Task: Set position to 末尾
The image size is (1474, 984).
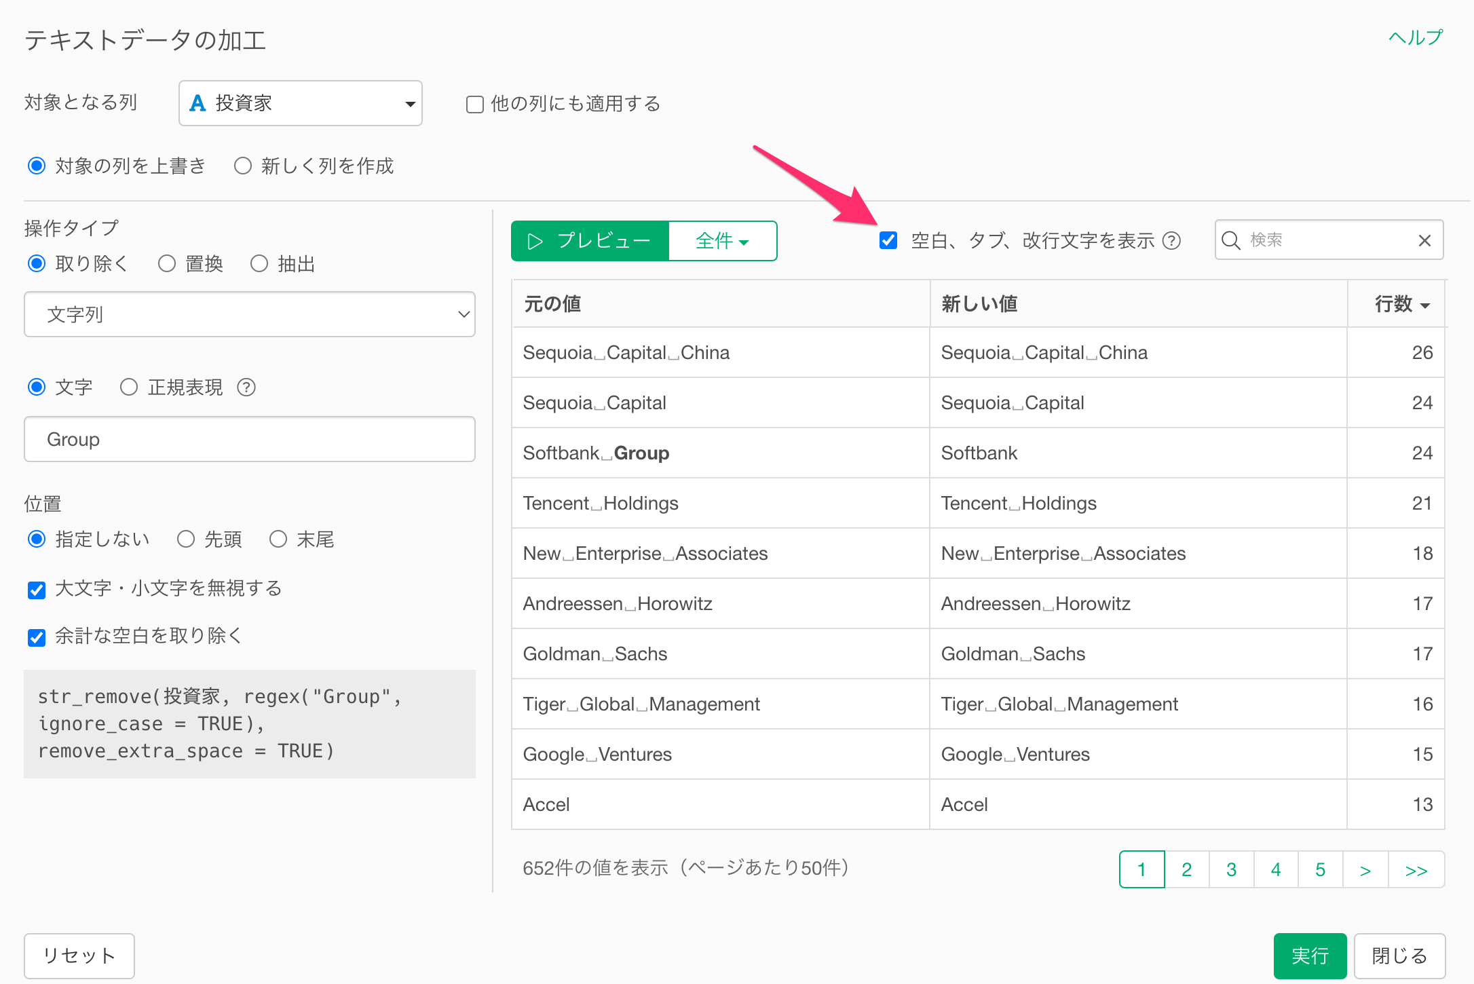Action: point(278,539)
